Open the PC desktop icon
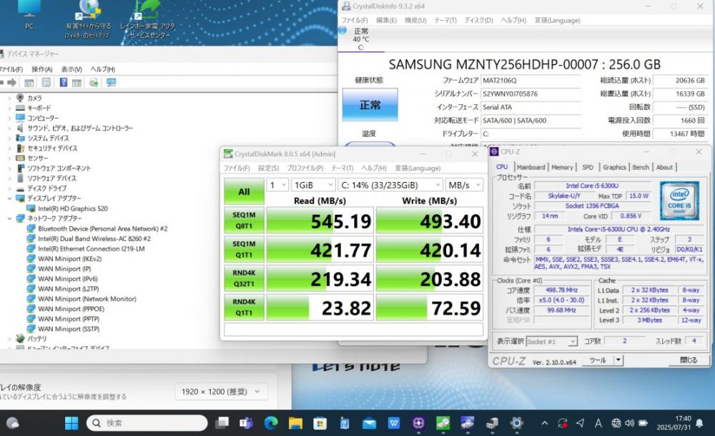715x436 pixels. 29,15
